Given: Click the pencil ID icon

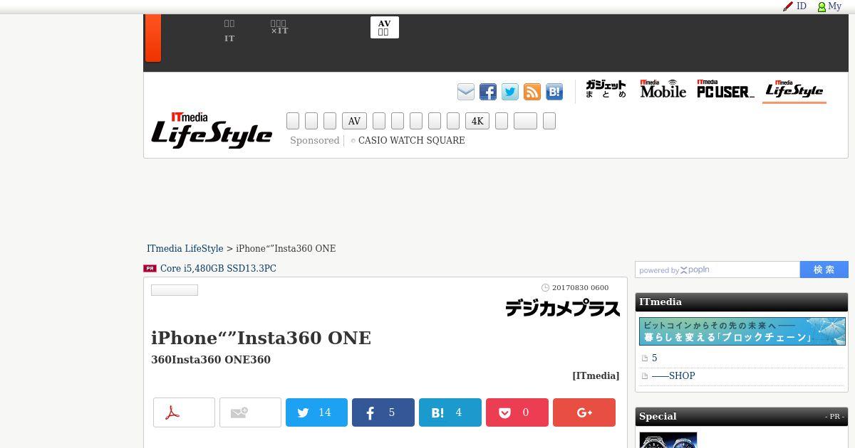Looking at the screenshot, I should (x=788, y=6).
